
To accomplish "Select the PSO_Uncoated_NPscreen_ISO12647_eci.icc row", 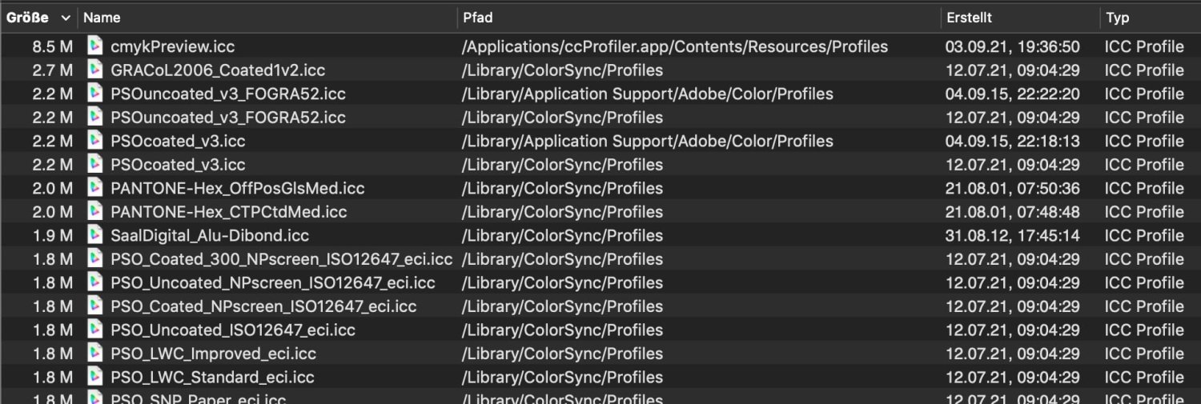I will [273, 283].
